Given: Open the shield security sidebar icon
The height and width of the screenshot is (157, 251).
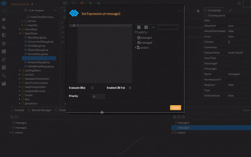Looking at the screenshot, I should (x=4, y=35).
